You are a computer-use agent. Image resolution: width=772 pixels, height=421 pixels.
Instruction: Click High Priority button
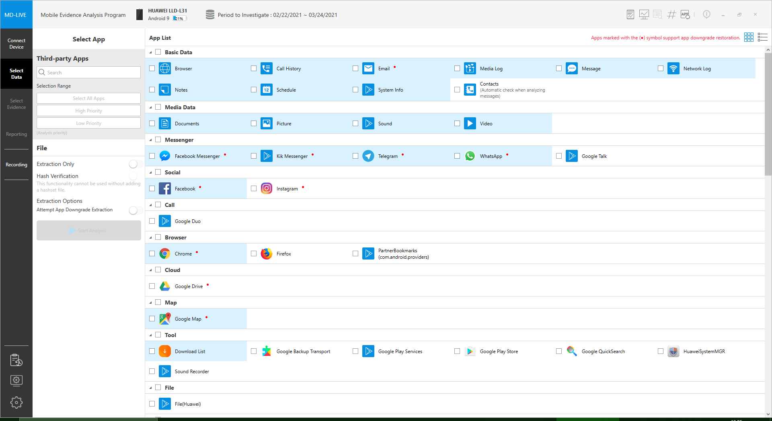coord(88,110)
